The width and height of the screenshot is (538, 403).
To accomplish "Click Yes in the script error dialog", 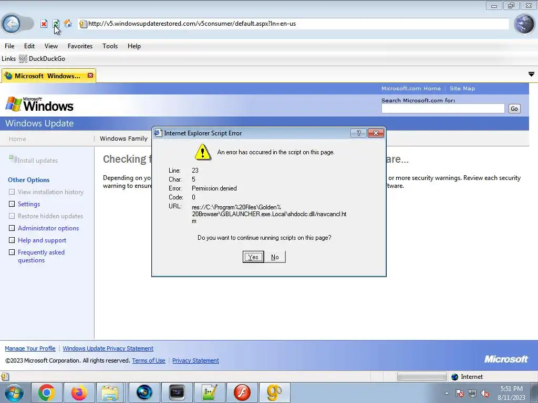I will (253, 257).
